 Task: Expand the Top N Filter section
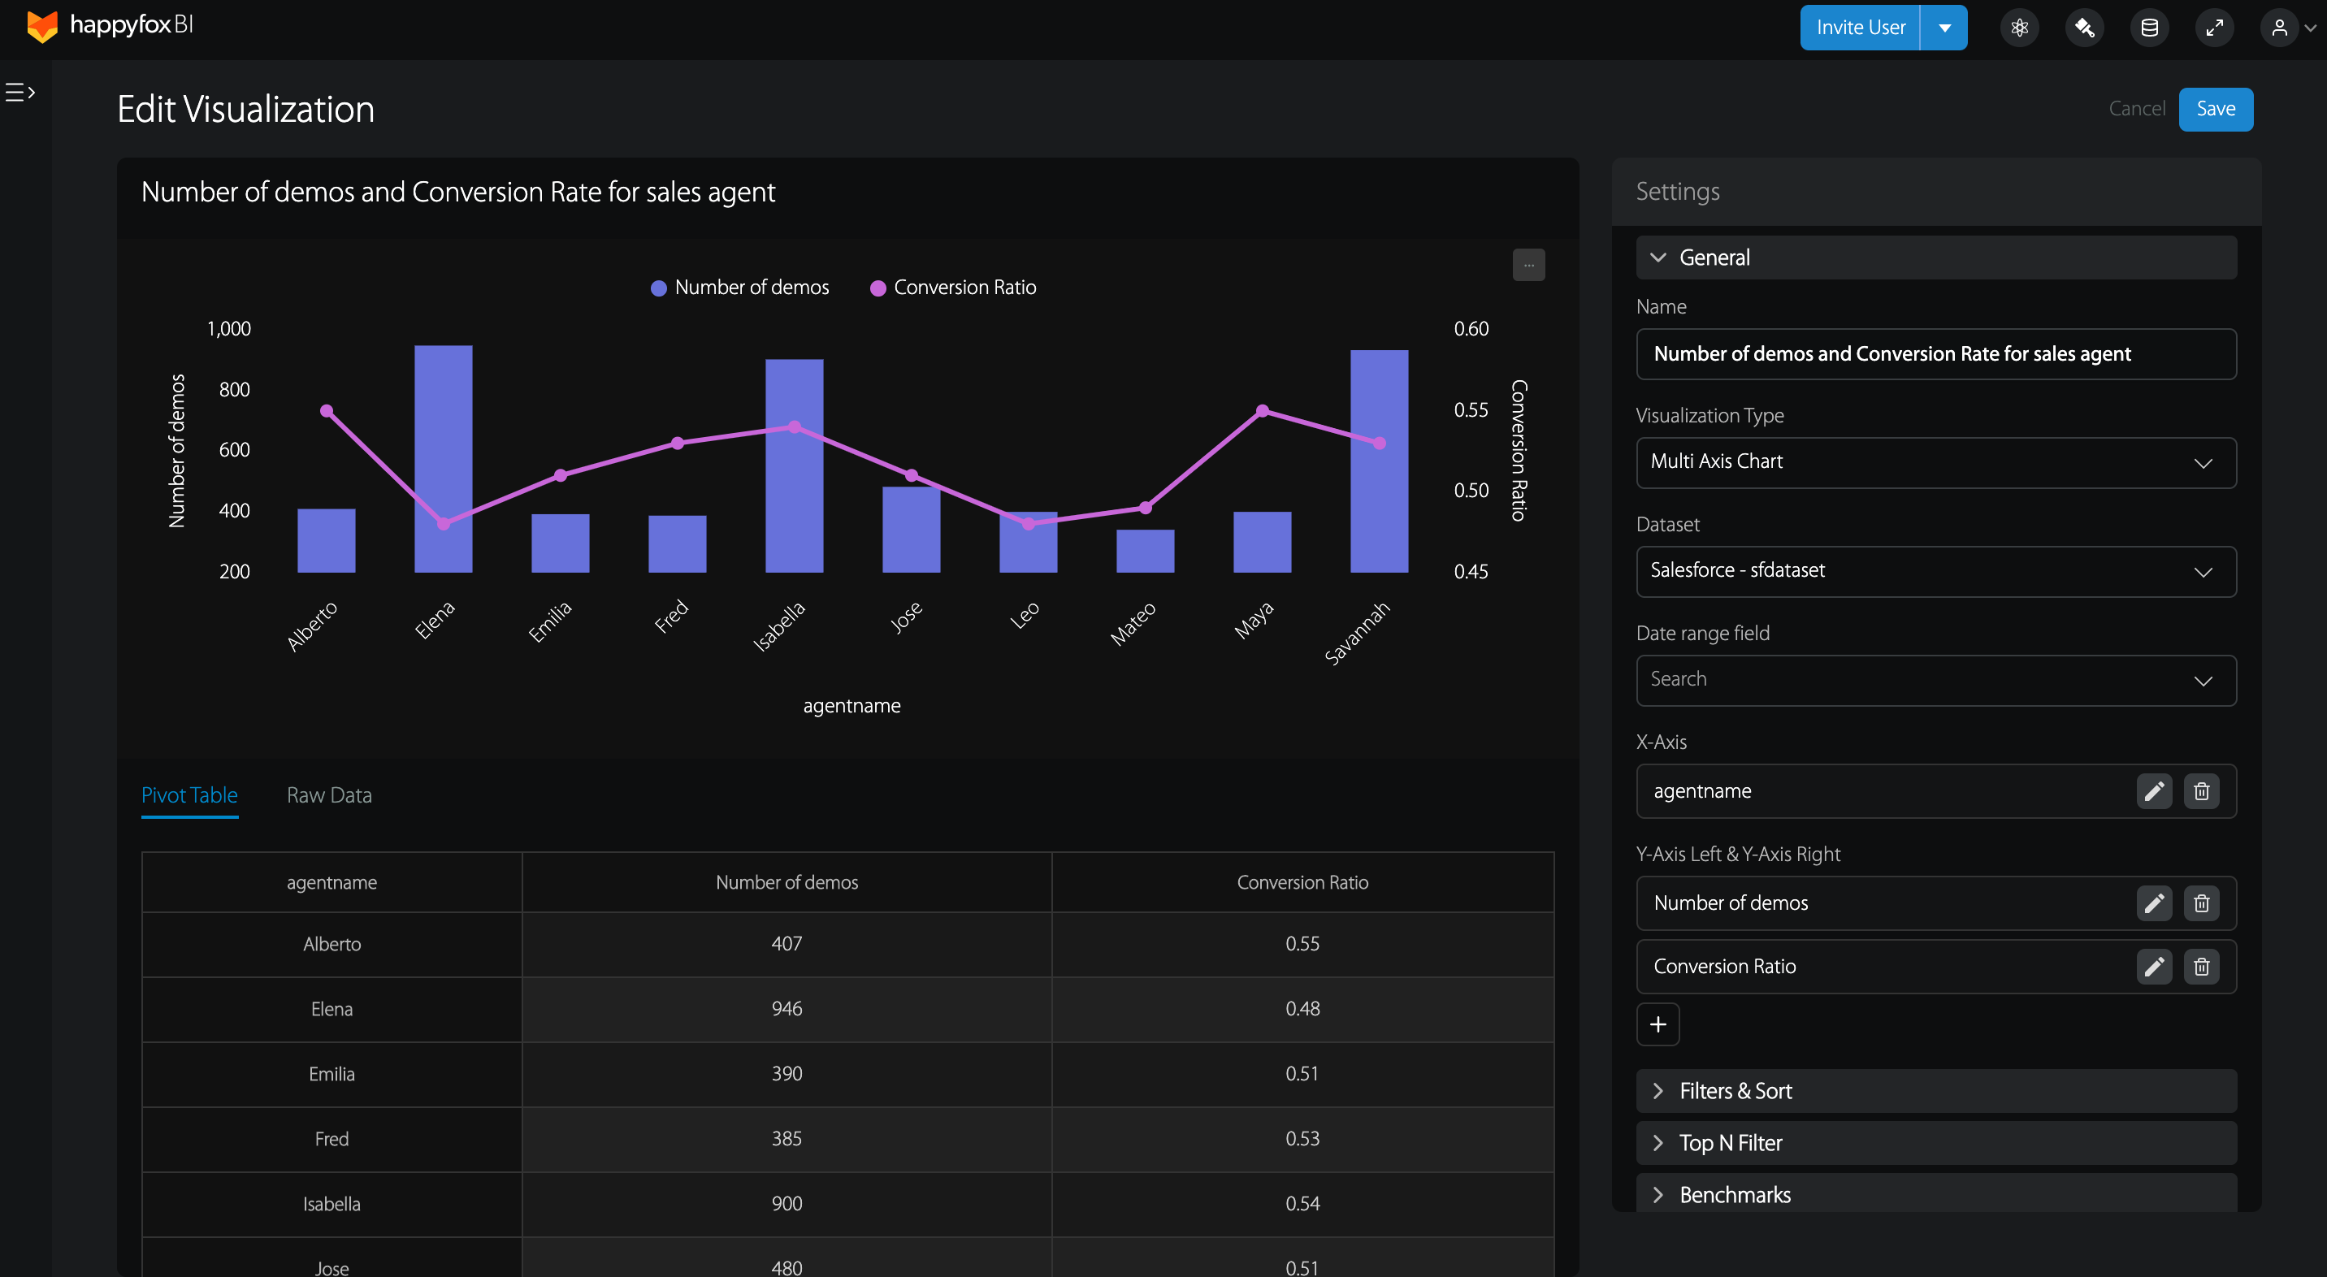[x=1936, y=1143]
